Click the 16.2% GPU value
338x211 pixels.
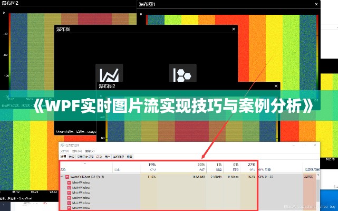(x=251, y=177)
